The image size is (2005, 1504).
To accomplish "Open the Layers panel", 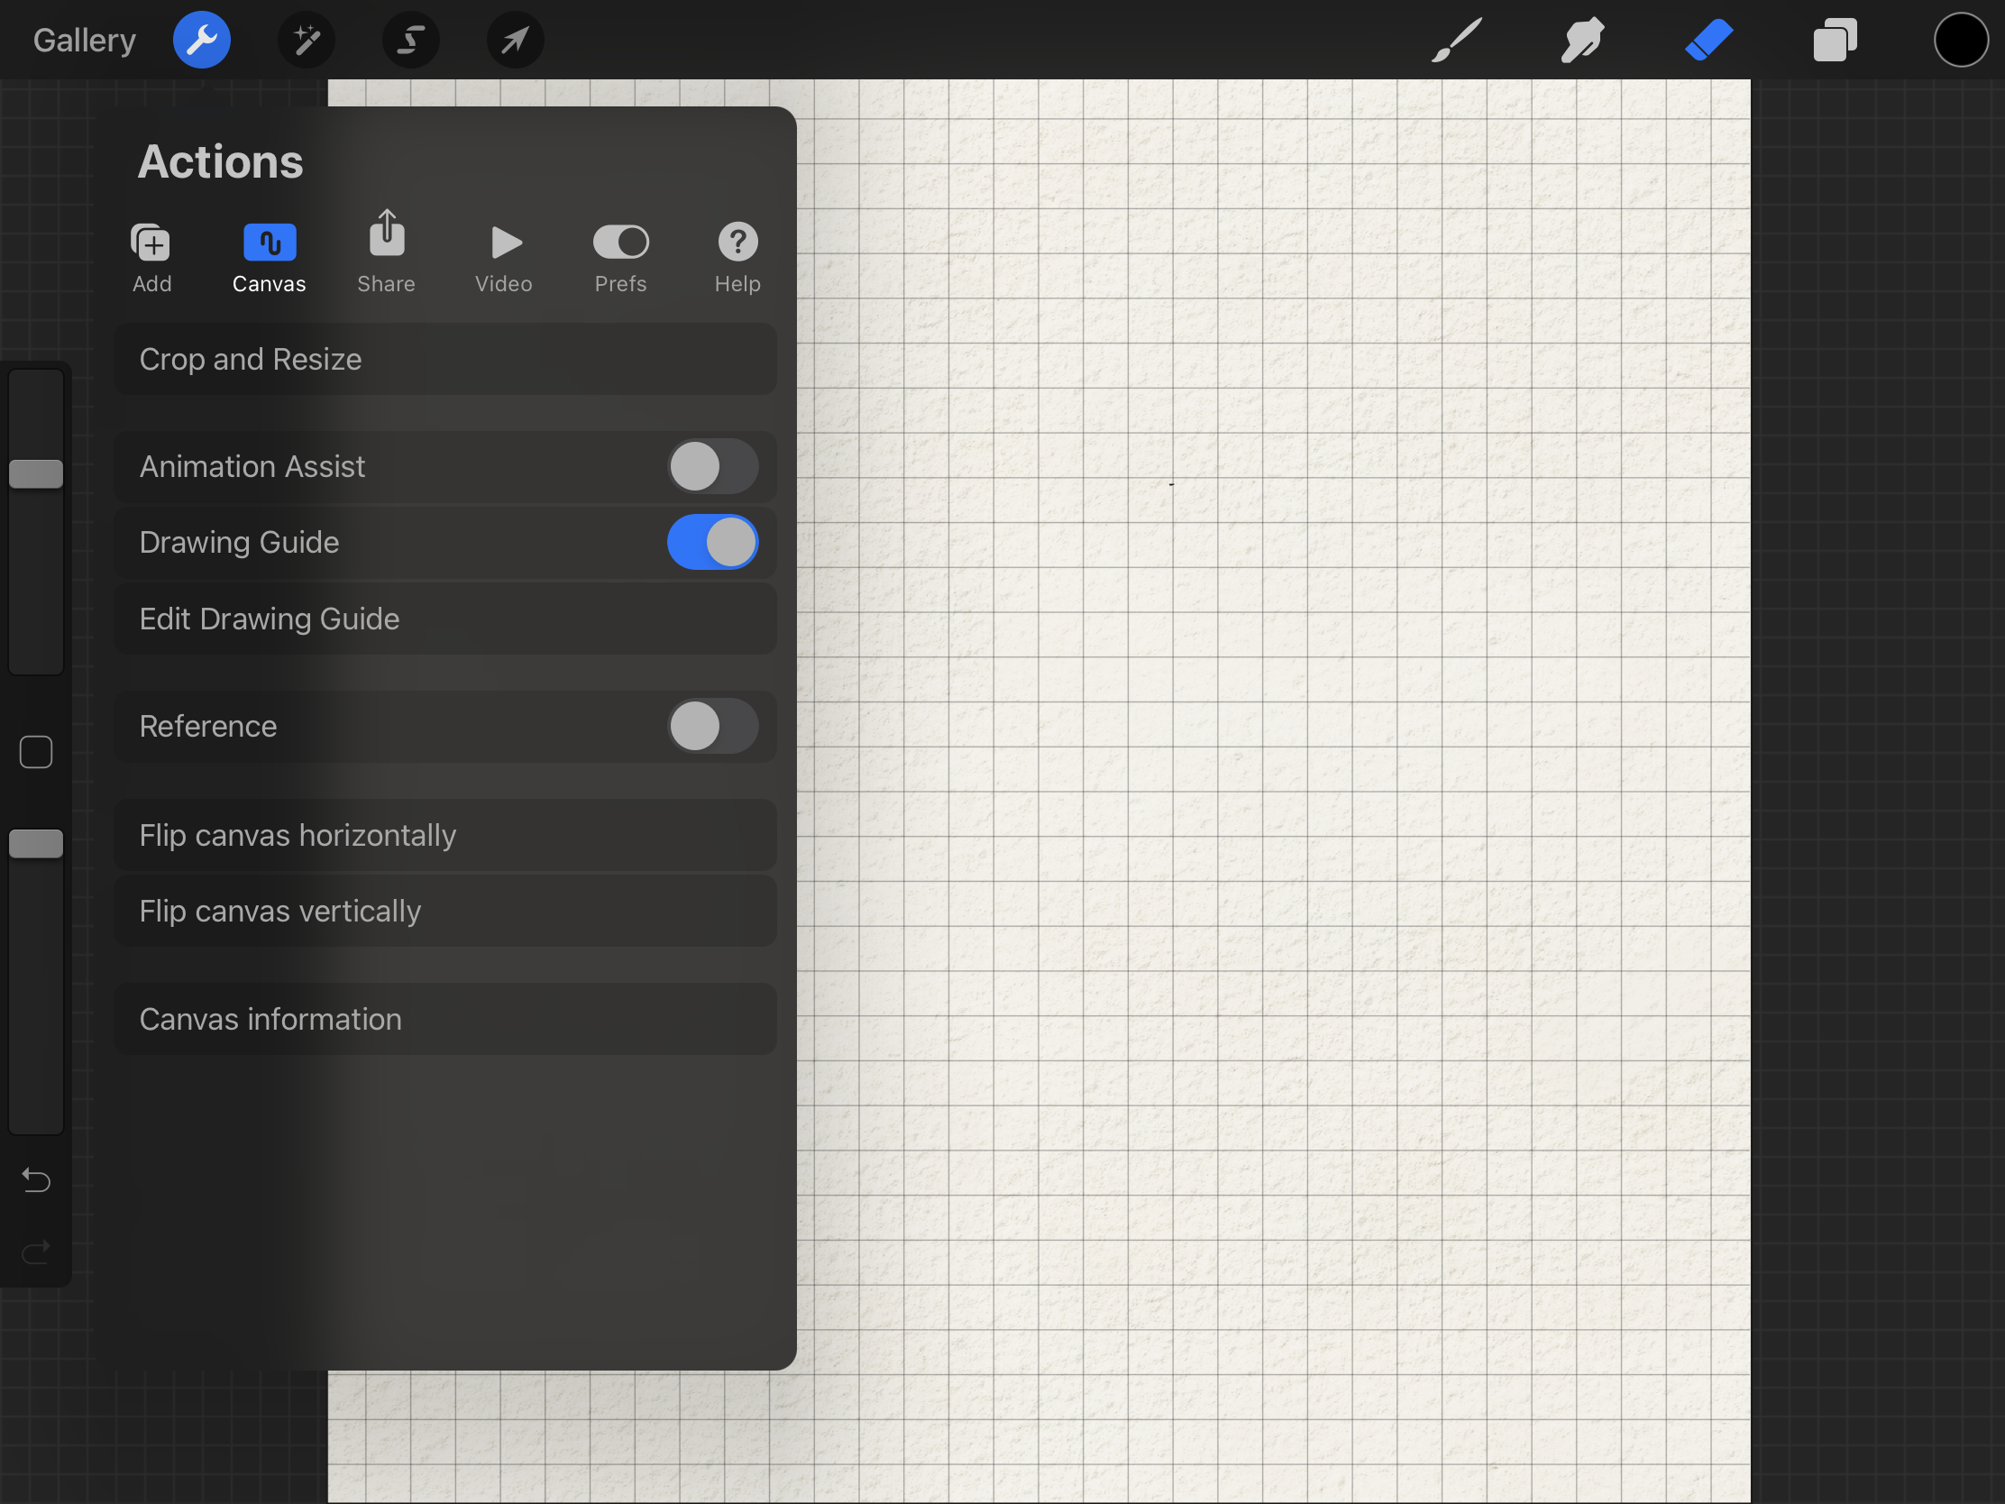I will tap(1835, 40).
